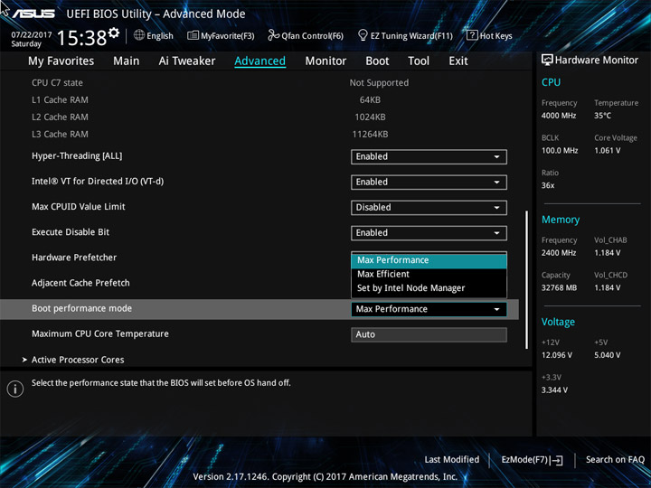Image resolution: width=651 pixels, height=488 pixels.
Task: Open the Ai Tweaker tab
Action: pyautogui.click(x=187, y=61)
